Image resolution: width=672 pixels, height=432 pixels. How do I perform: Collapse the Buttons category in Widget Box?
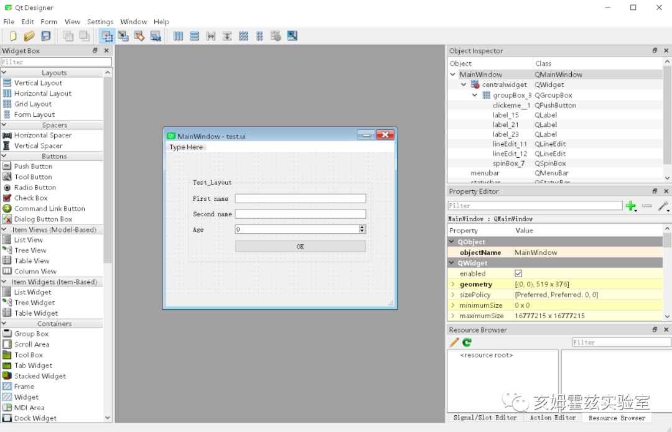(x=4, y=156)
